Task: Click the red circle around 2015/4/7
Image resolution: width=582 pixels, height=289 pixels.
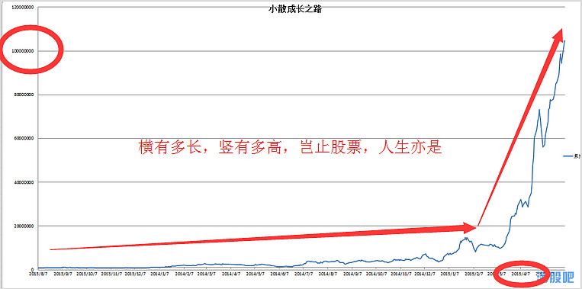Action: click(x=523, y=275)
